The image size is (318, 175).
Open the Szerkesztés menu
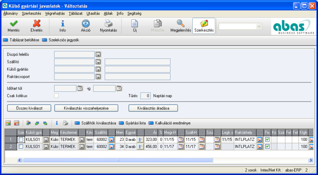point(31,13)
